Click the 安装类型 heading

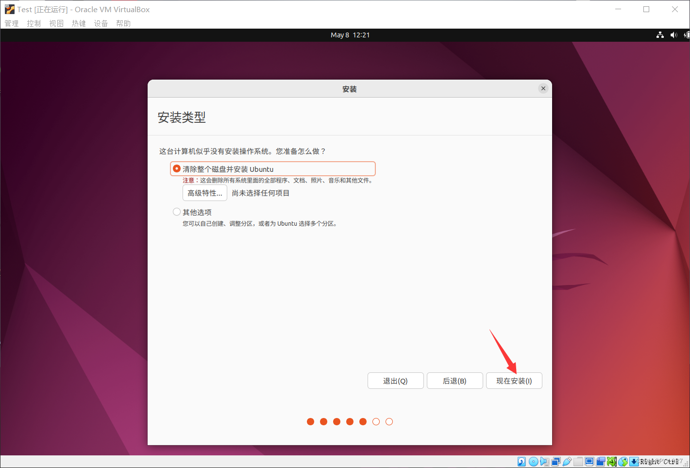tap(182, 117)
